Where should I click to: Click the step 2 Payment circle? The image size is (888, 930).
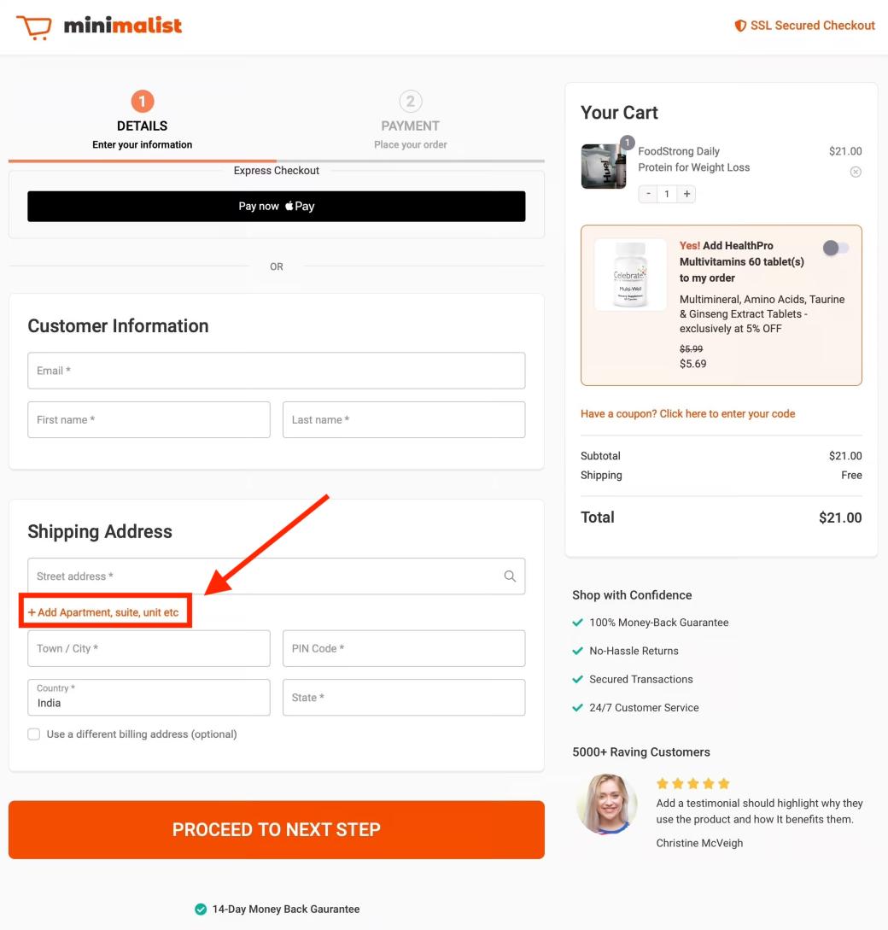pyautogui.click(x=411, y=102)
